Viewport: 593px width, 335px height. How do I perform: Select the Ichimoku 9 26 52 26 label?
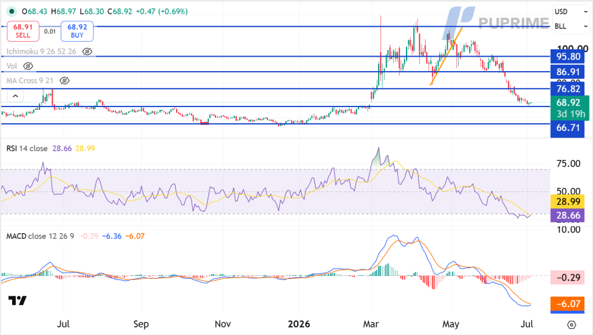[41, 51]
